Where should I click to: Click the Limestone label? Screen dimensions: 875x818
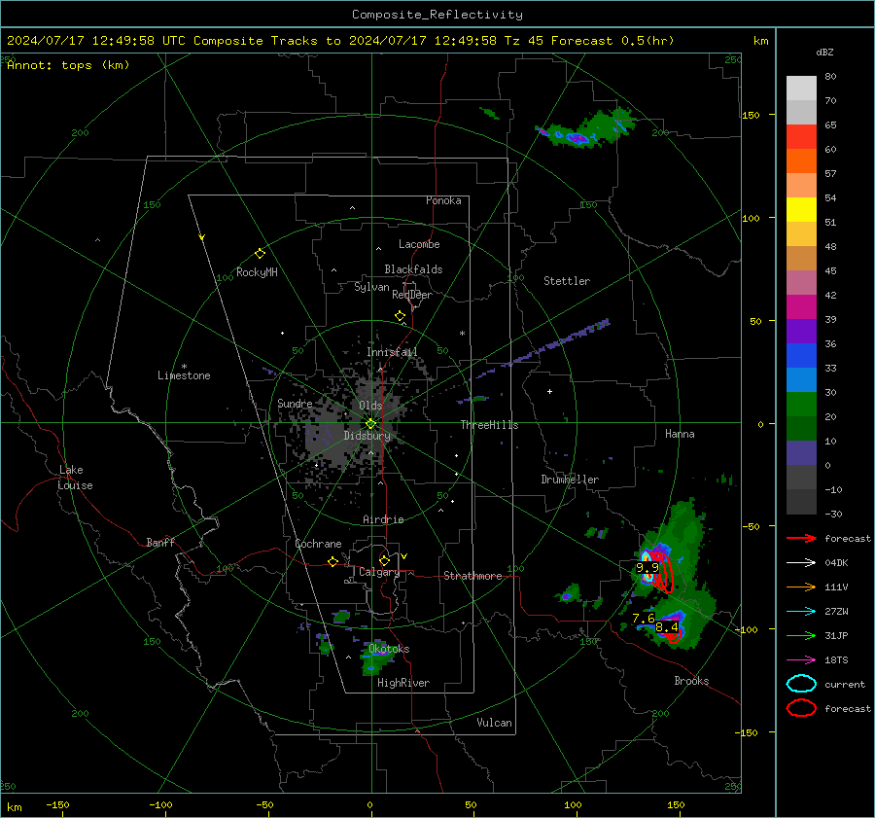(x=184, y=375)
